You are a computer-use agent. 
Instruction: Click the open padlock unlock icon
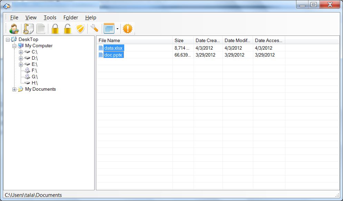point(68,29)
